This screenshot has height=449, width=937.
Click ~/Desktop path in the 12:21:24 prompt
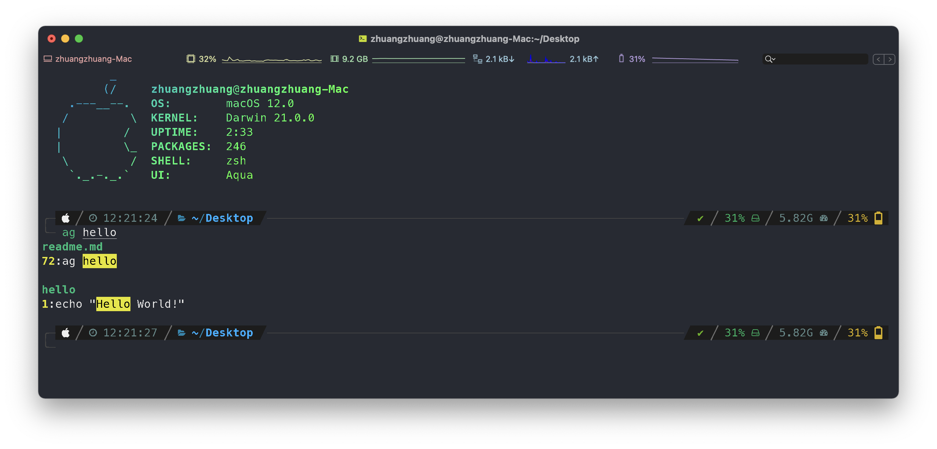tap(222, 218)
